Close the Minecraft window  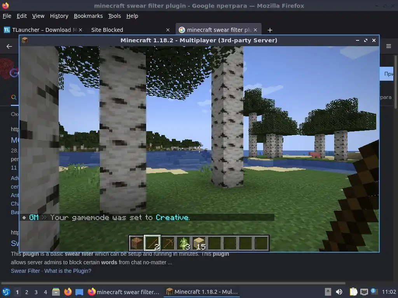pos(374,40)
